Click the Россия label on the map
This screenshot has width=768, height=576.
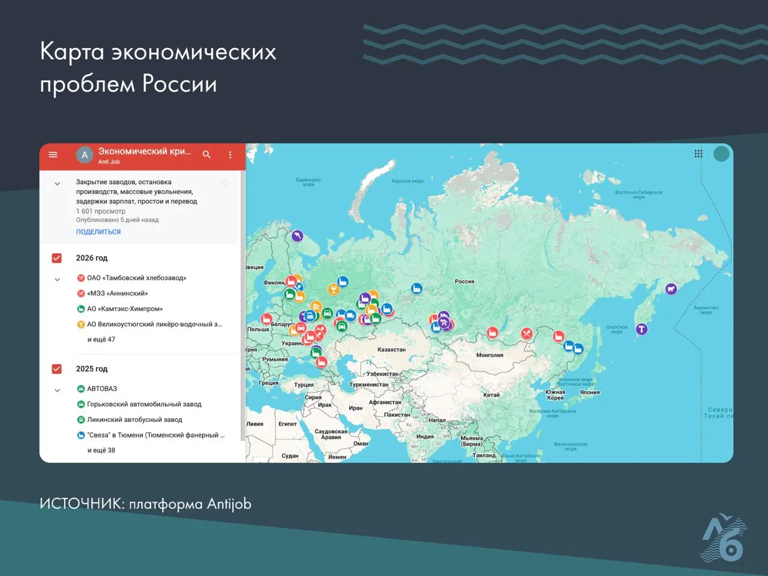(464, 281)
